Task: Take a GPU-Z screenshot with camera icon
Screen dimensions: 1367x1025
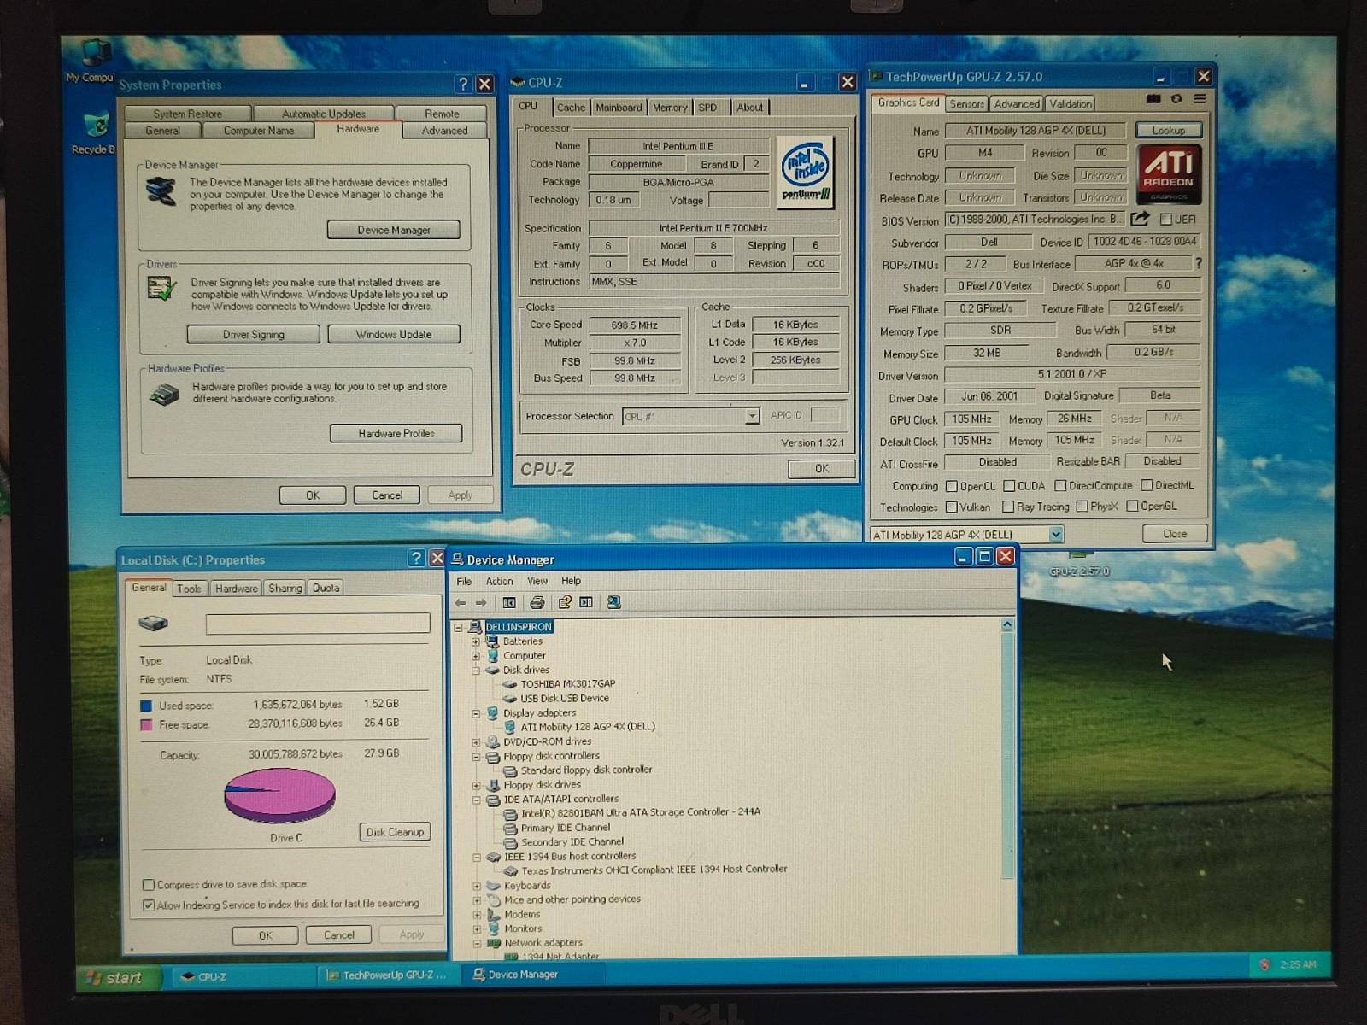Action: [x=1153, y=99]
